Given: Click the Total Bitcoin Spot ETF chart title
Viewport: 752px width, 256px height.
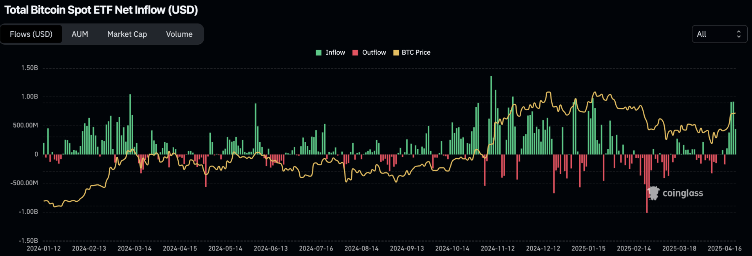Looking at the screenshot, I should click(101, 10).
